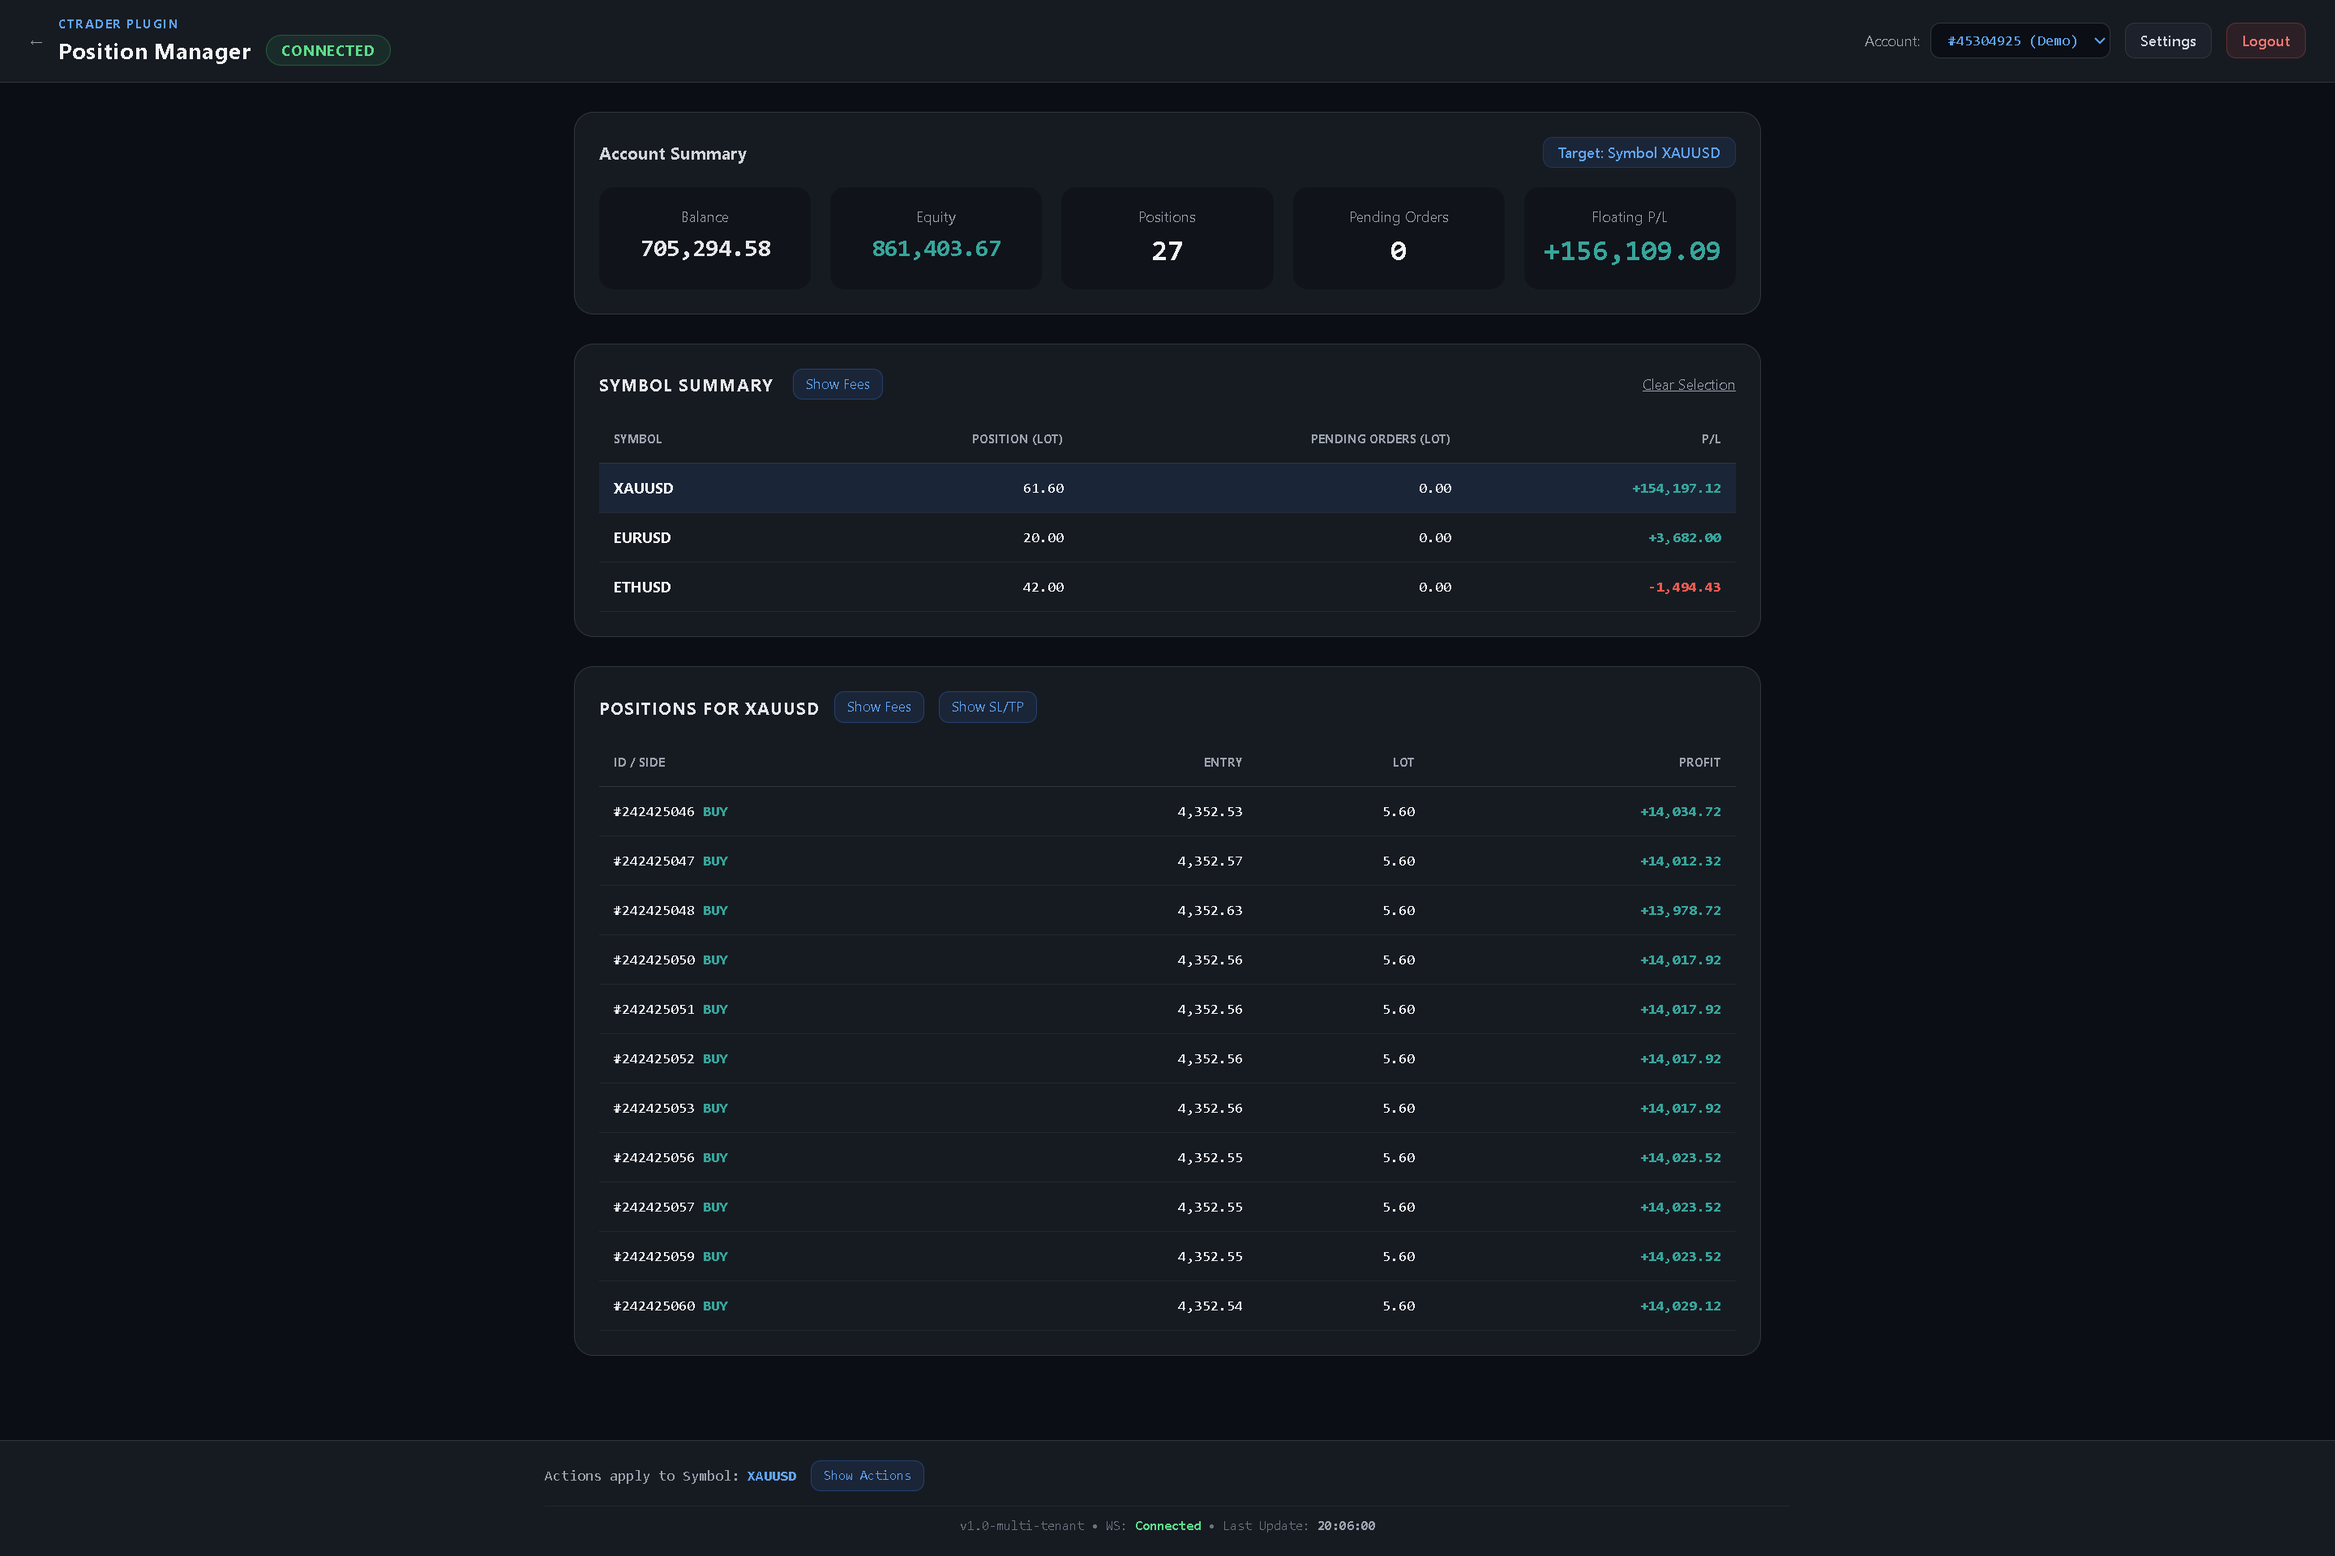Click position #242425052
This screenshot has width=2335, height=1556.
point(1167,1059)
